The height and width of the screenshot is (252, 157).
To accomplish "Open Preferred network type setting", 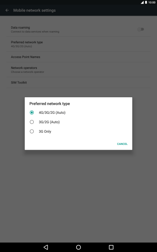I will point(78,44).
